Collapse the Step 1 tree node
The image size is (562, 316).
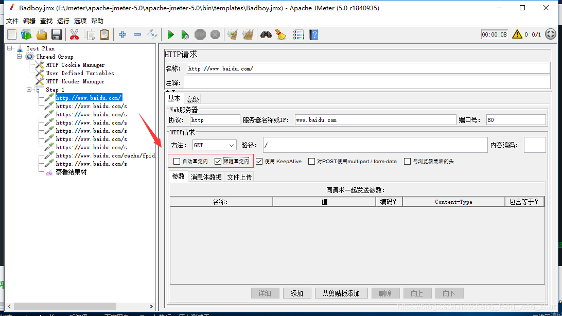click(x=29, y=90)
